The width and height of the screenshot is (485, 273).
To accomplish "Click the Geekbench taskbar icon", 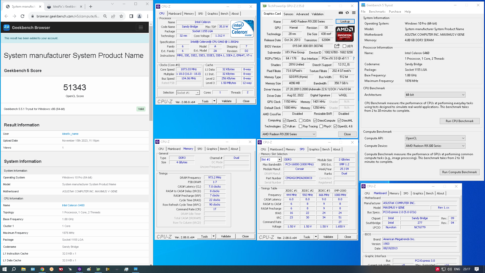I will [x=136, y=269].
